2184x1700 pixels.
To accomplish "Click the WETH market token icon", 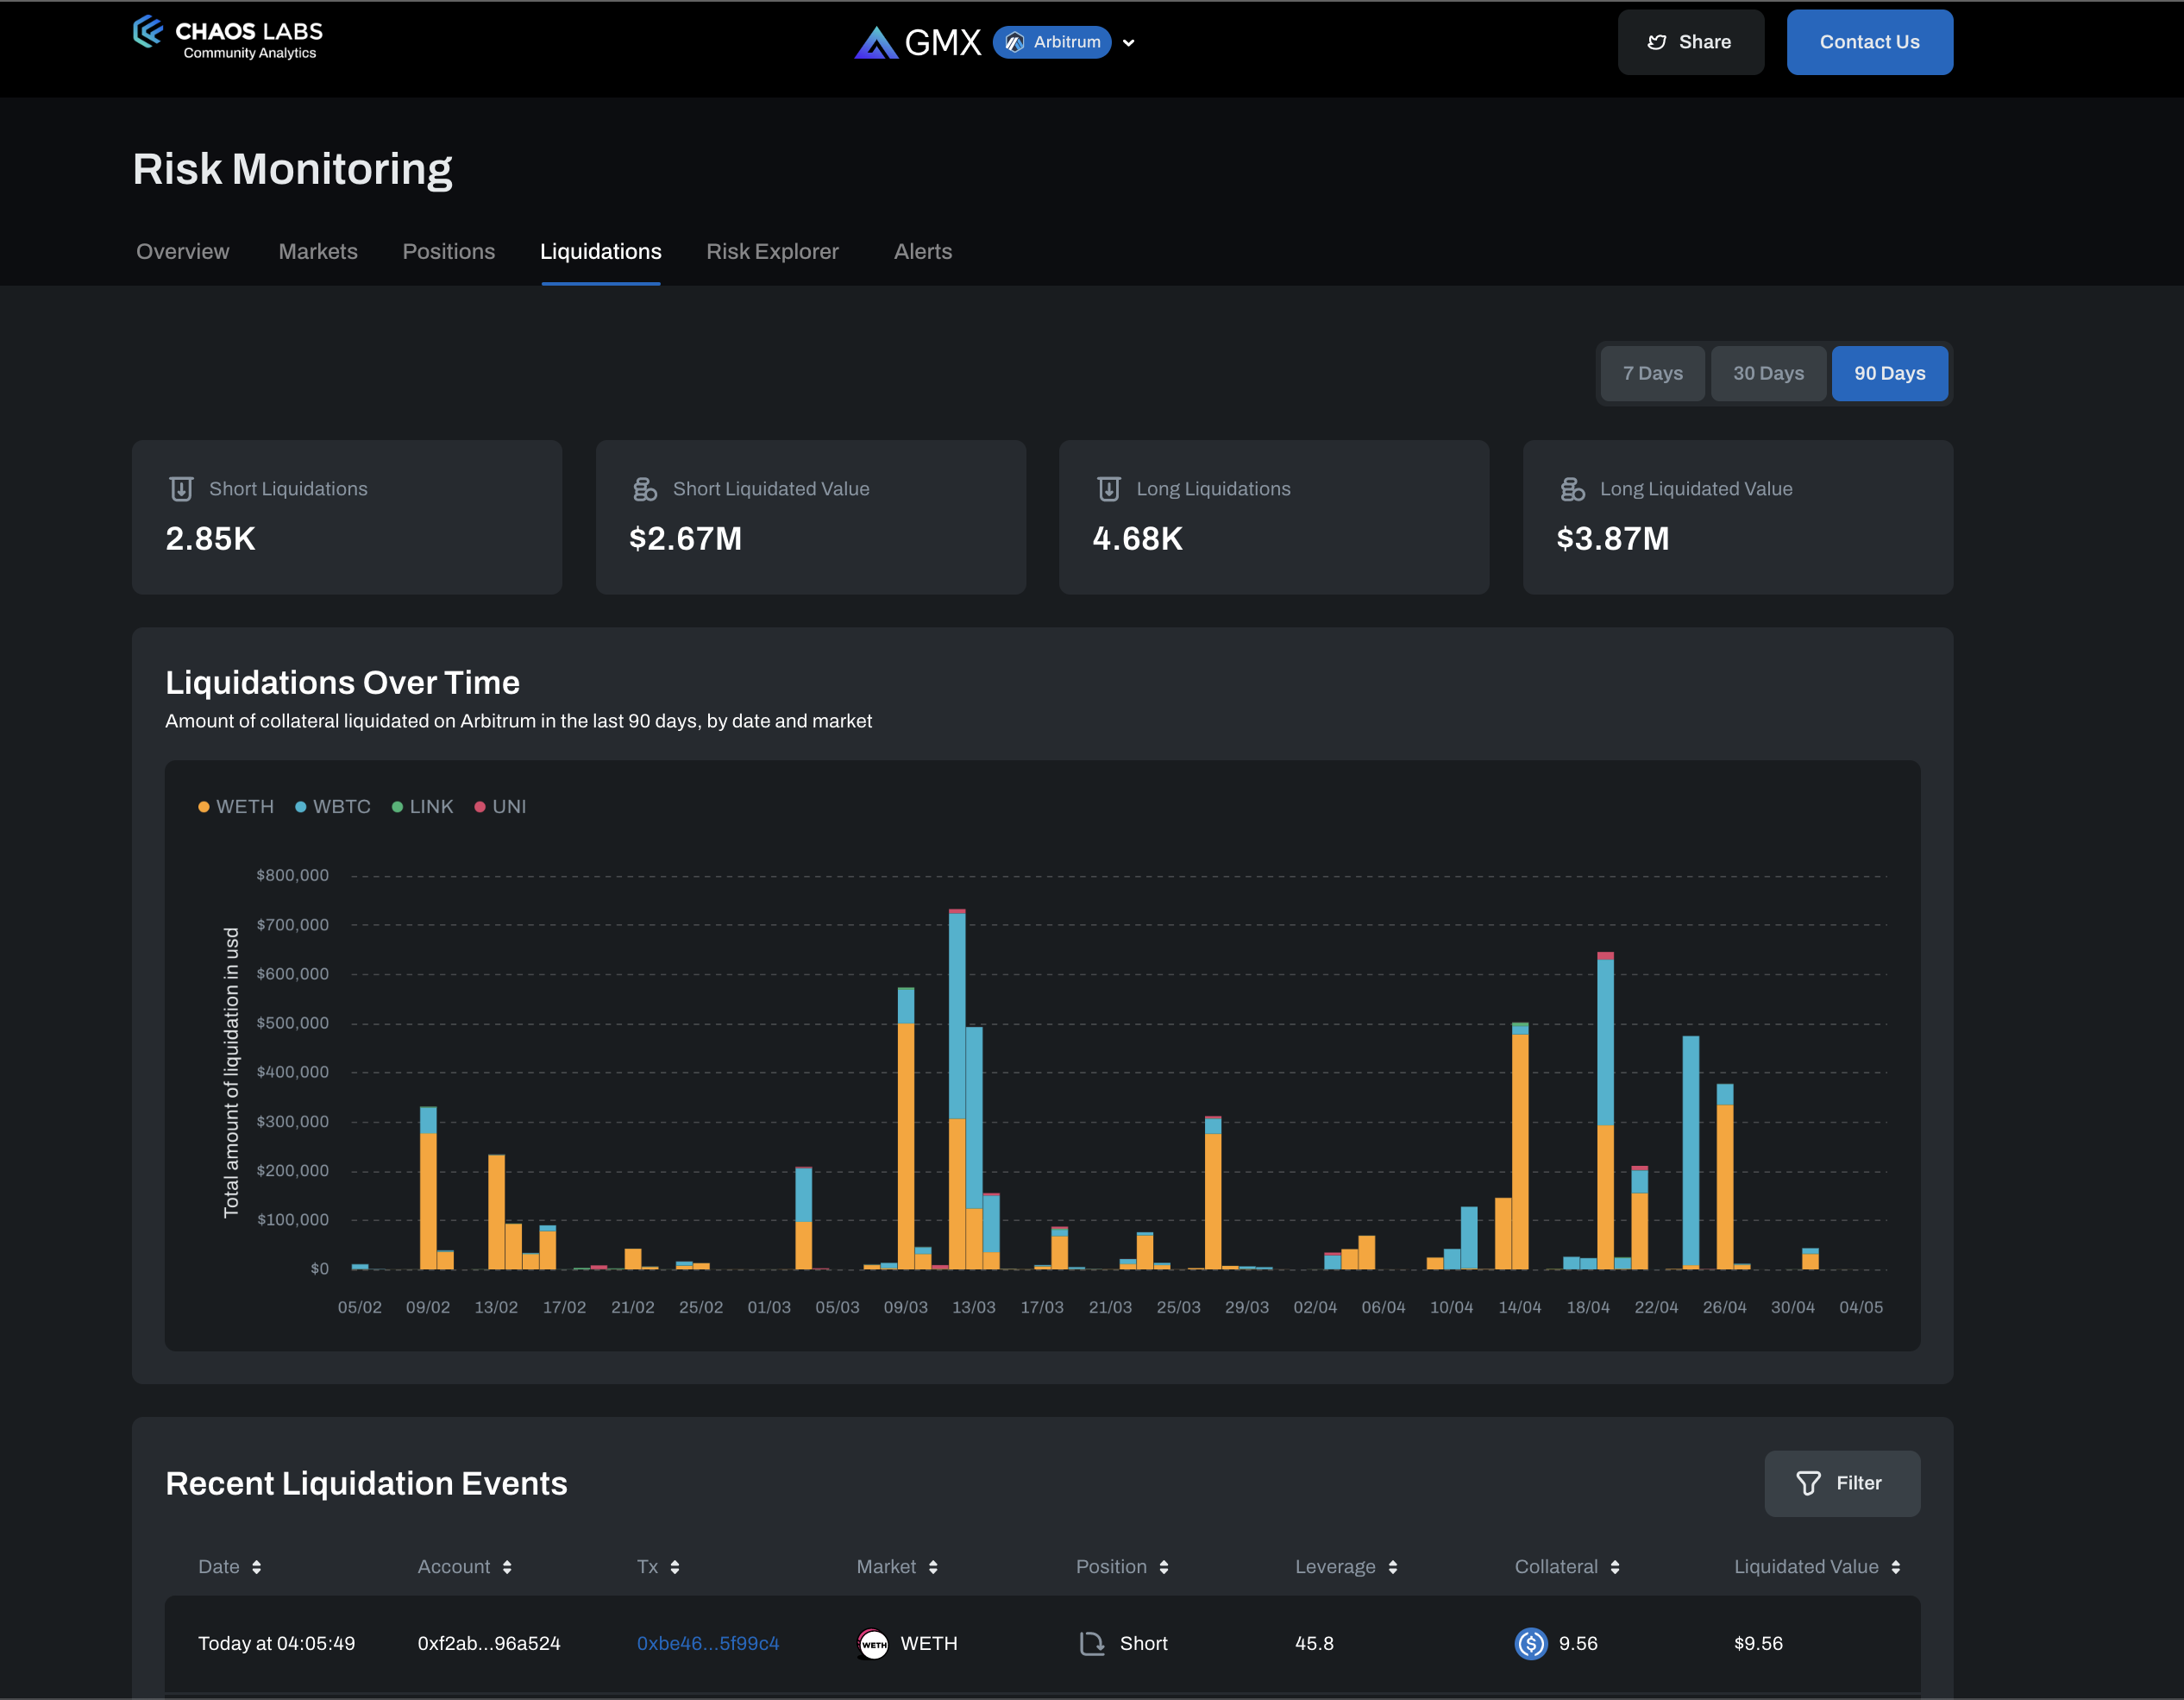I will pos(873,1644).
